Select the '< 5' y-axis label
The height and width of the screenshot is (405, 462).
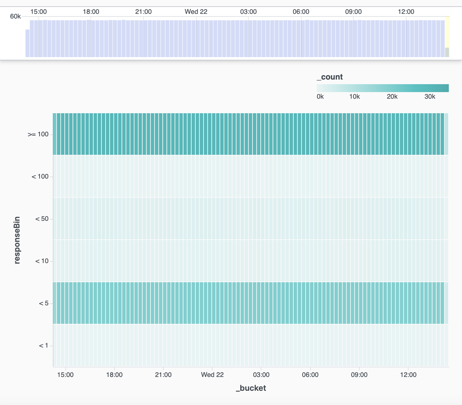44,303
